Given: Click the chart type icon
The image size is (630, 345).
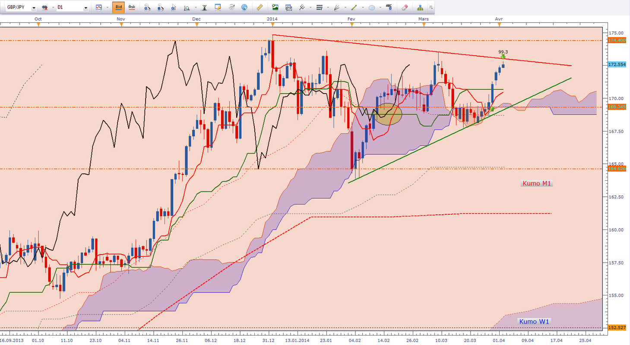Looking at the screenshot, I should (x=99, y=7).
